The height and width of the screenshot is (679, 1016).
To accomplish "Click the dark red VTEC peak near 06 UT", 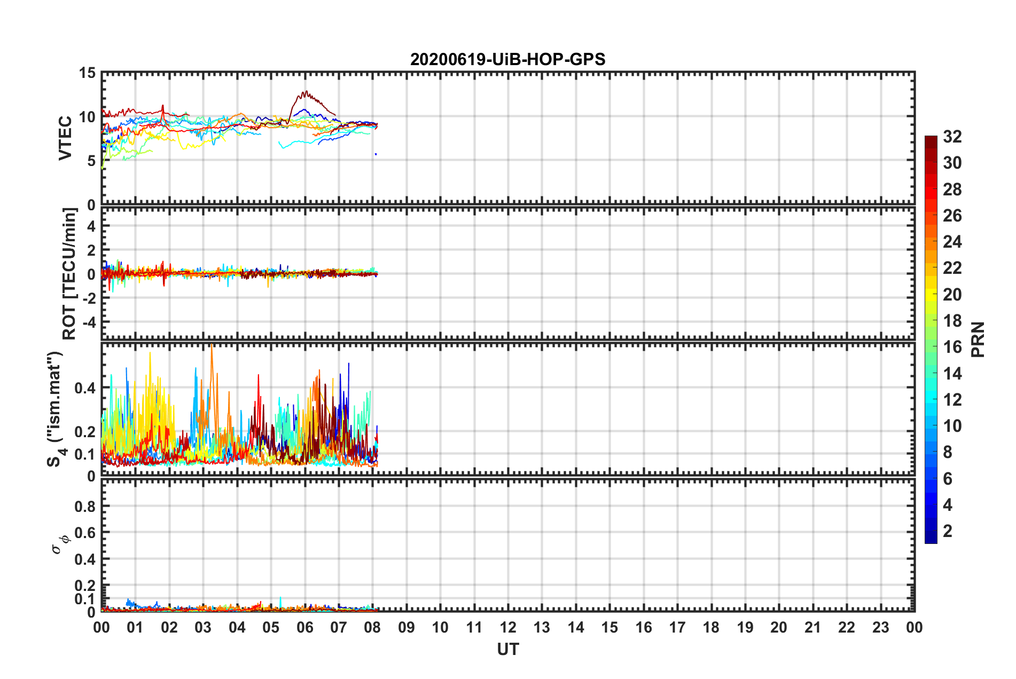I will point(306,92).
